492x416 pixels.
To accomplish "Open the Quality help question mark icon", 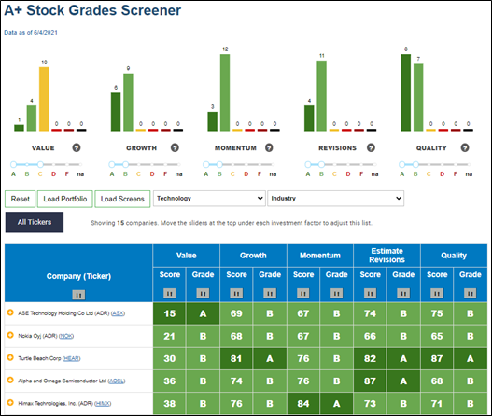I will [465, 147].
